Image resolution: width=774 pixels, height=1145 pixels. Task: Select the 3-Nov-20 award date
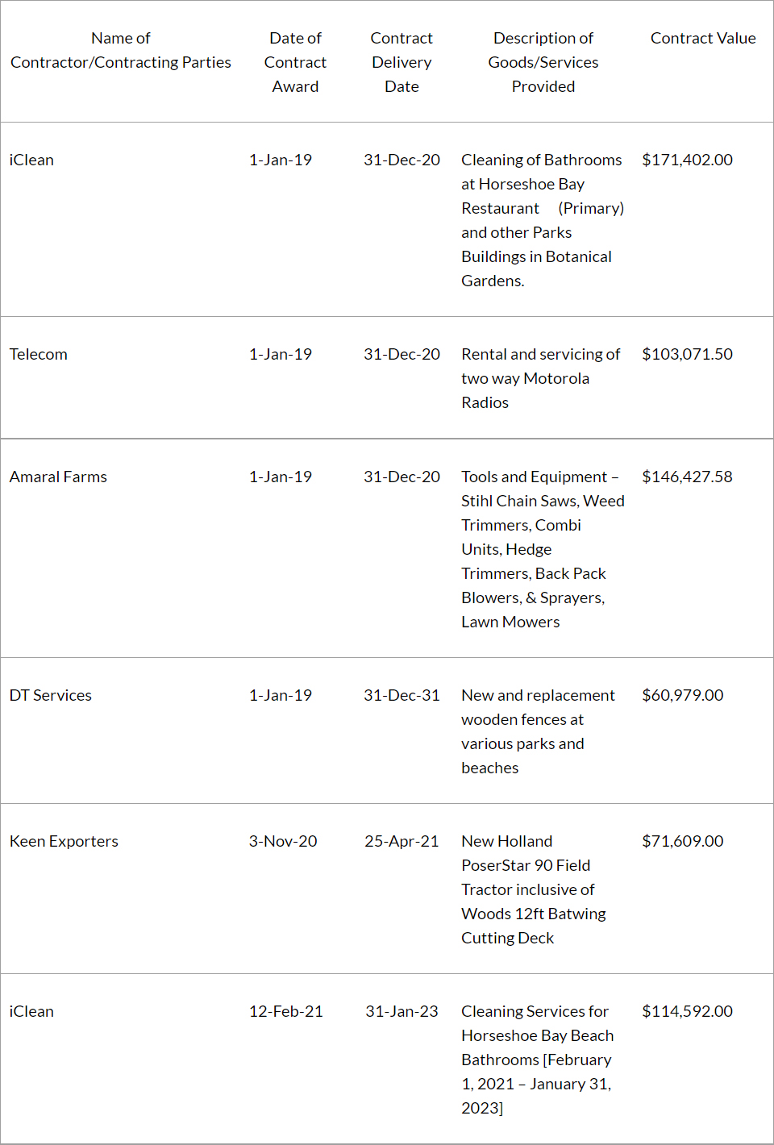pos(283,841)
